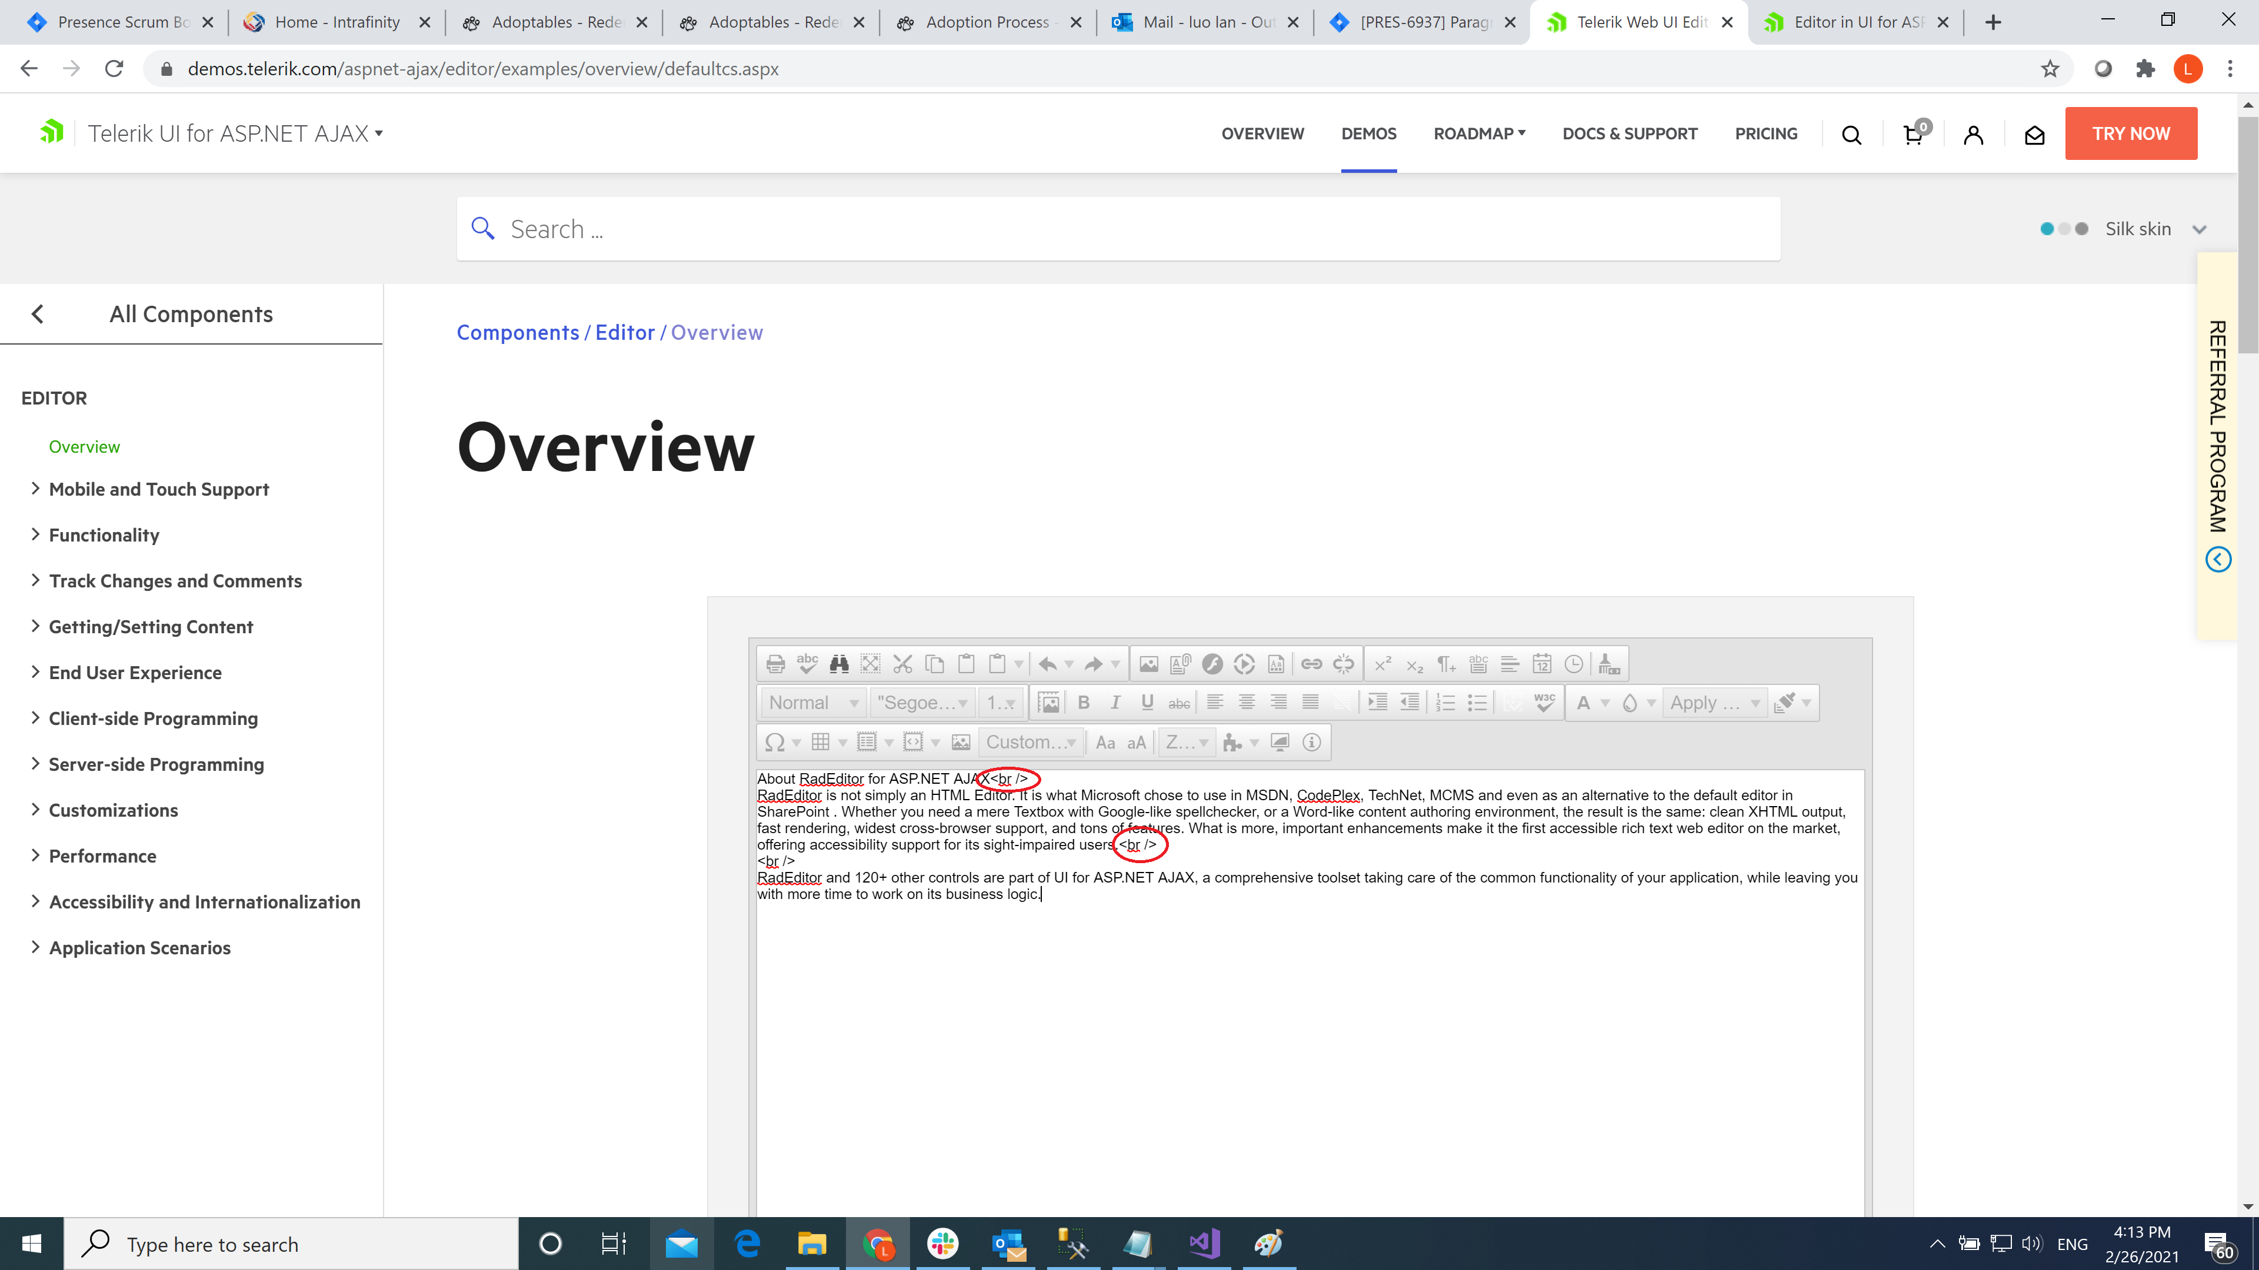2259x1270 pixels.
Task: Center align the text
Action: point(1246,703)
